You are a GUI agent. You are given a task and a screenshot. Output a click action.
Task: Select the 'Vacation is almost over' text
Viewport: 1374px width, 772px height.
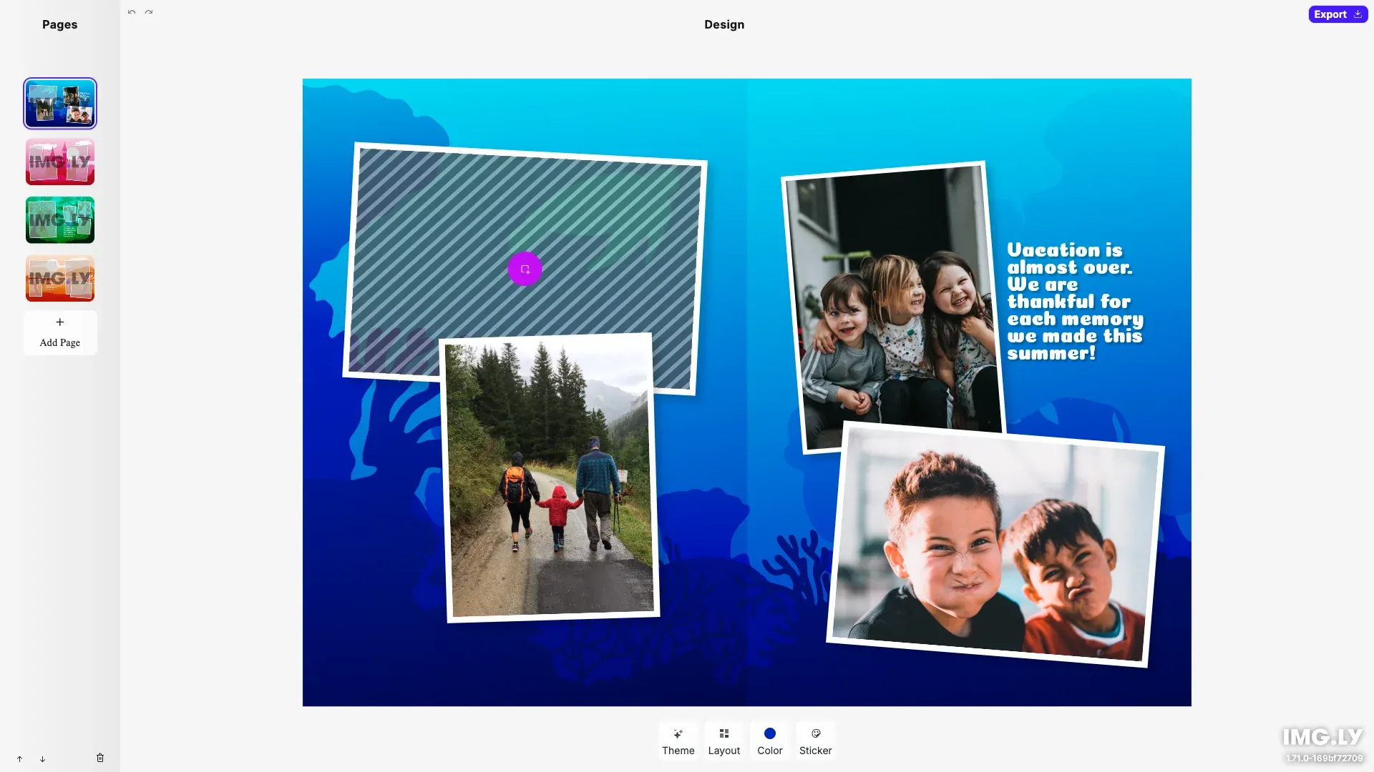tap(1073, 300)
